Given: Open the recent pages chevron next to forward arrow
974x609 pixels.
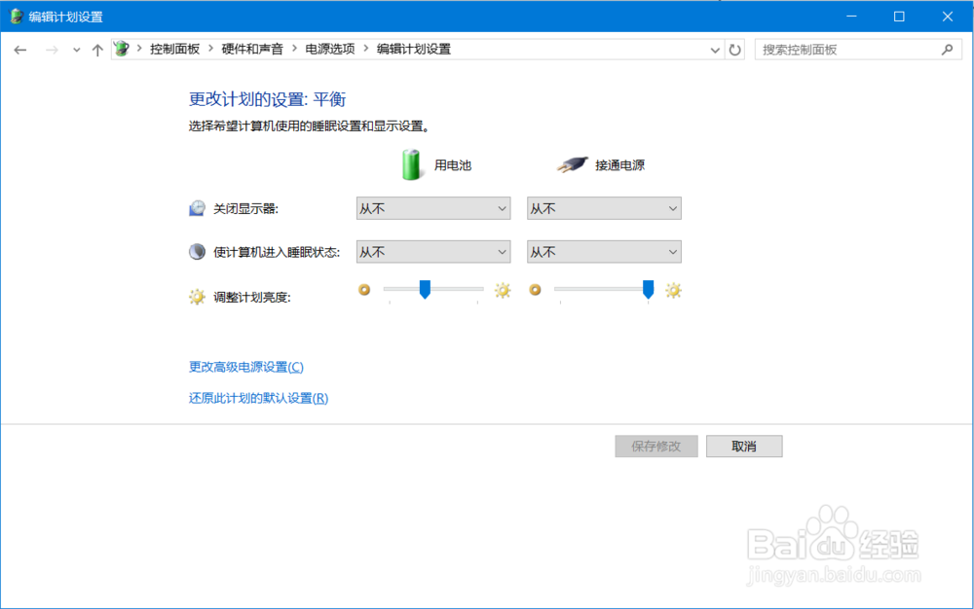Looking at the screenshot, I should coord(75,49).
